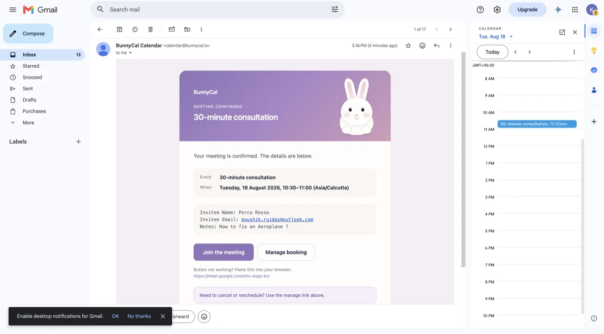Open the Settings gear
604x334 pixels.
coord(497,9)
